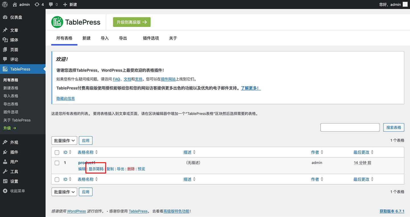Tick select-all checkbox in the table header
This screenshot has width=410, height=217.
[57, 152]
